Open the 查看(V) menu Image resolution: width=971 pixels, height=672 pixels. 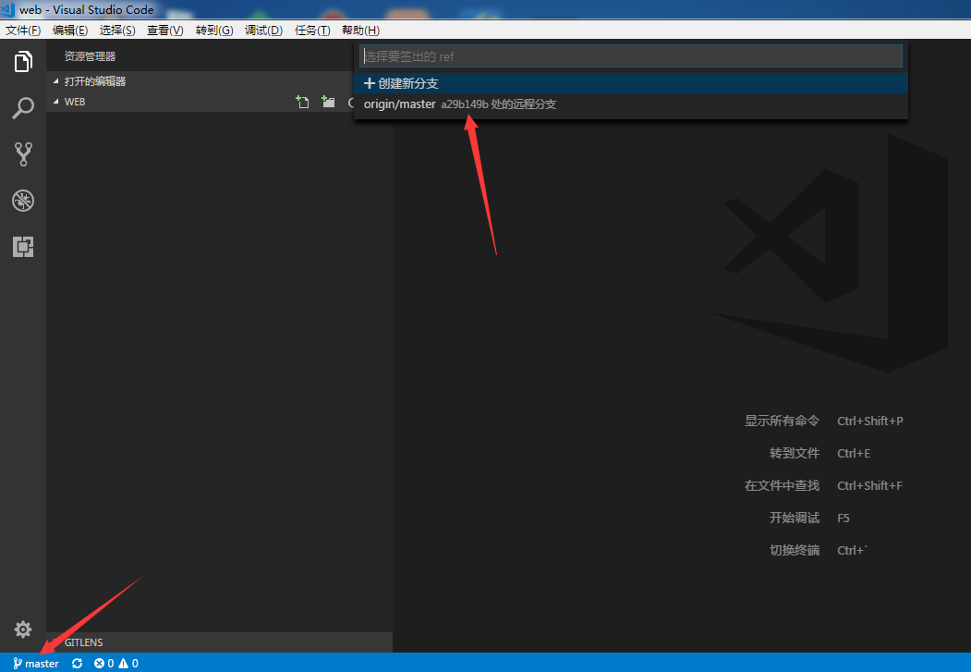point(164,31)
